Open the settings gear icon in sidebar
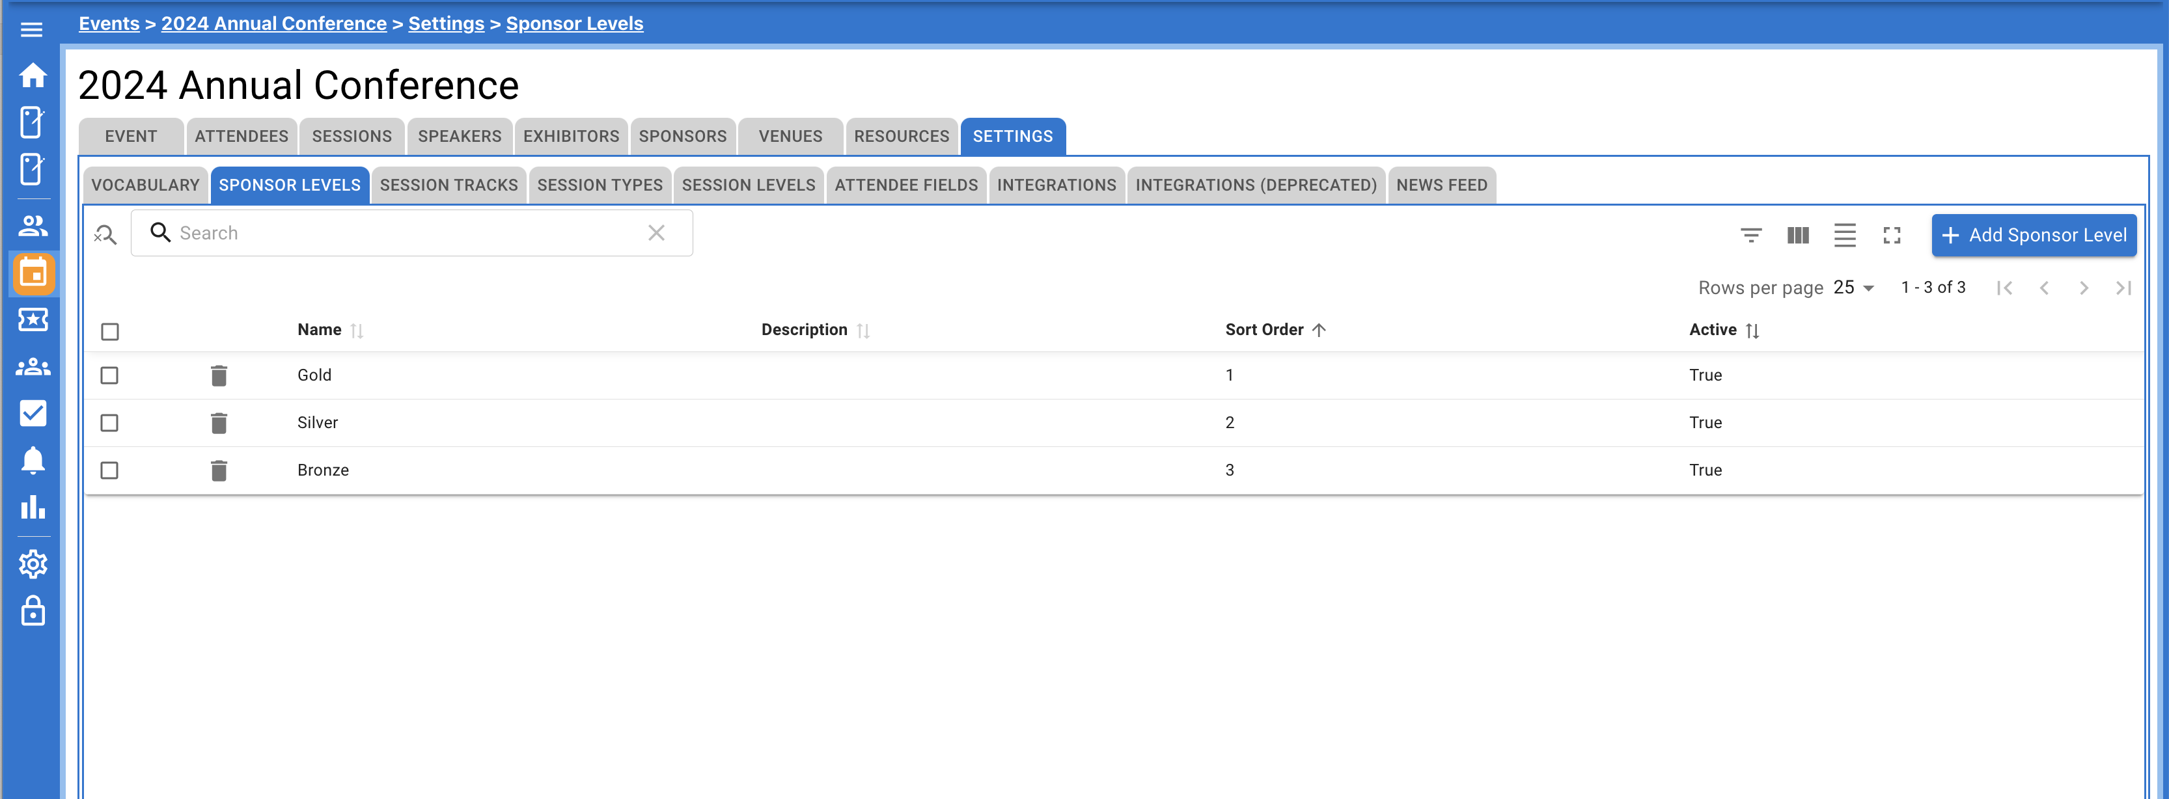2169x799 pixels. [x=33, y=564]
